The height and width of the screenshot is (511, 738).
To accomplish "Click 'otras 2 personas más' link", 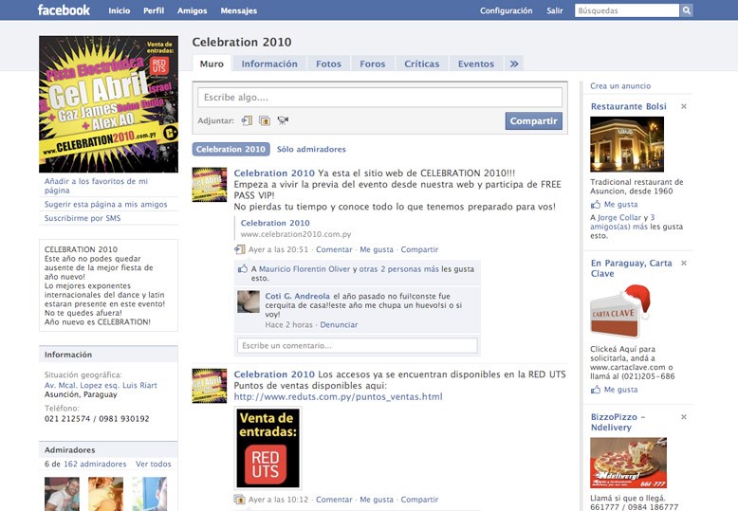I will tap(399, 269).
